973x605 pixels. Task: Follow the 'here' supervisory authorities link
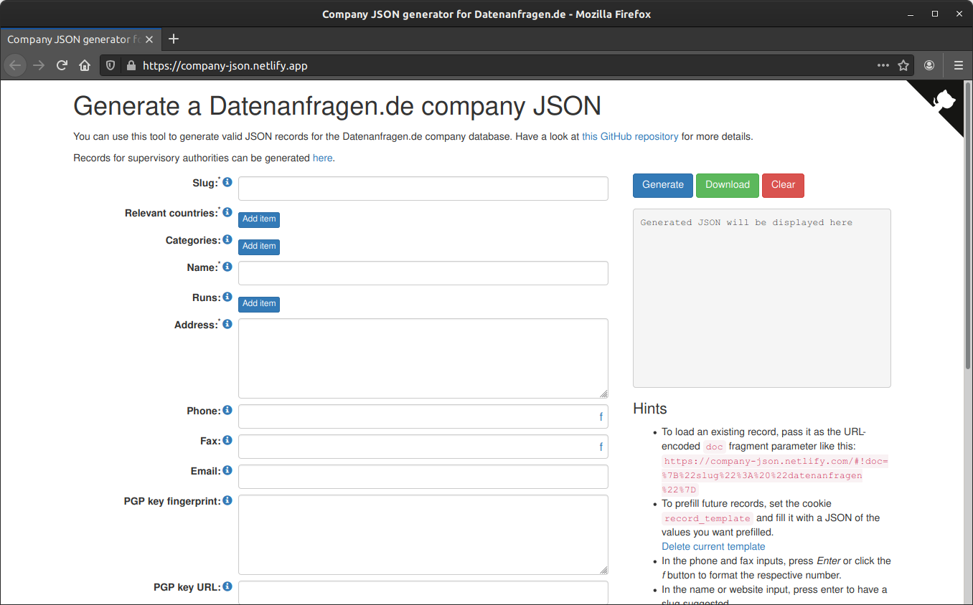(x=322, y=158)
